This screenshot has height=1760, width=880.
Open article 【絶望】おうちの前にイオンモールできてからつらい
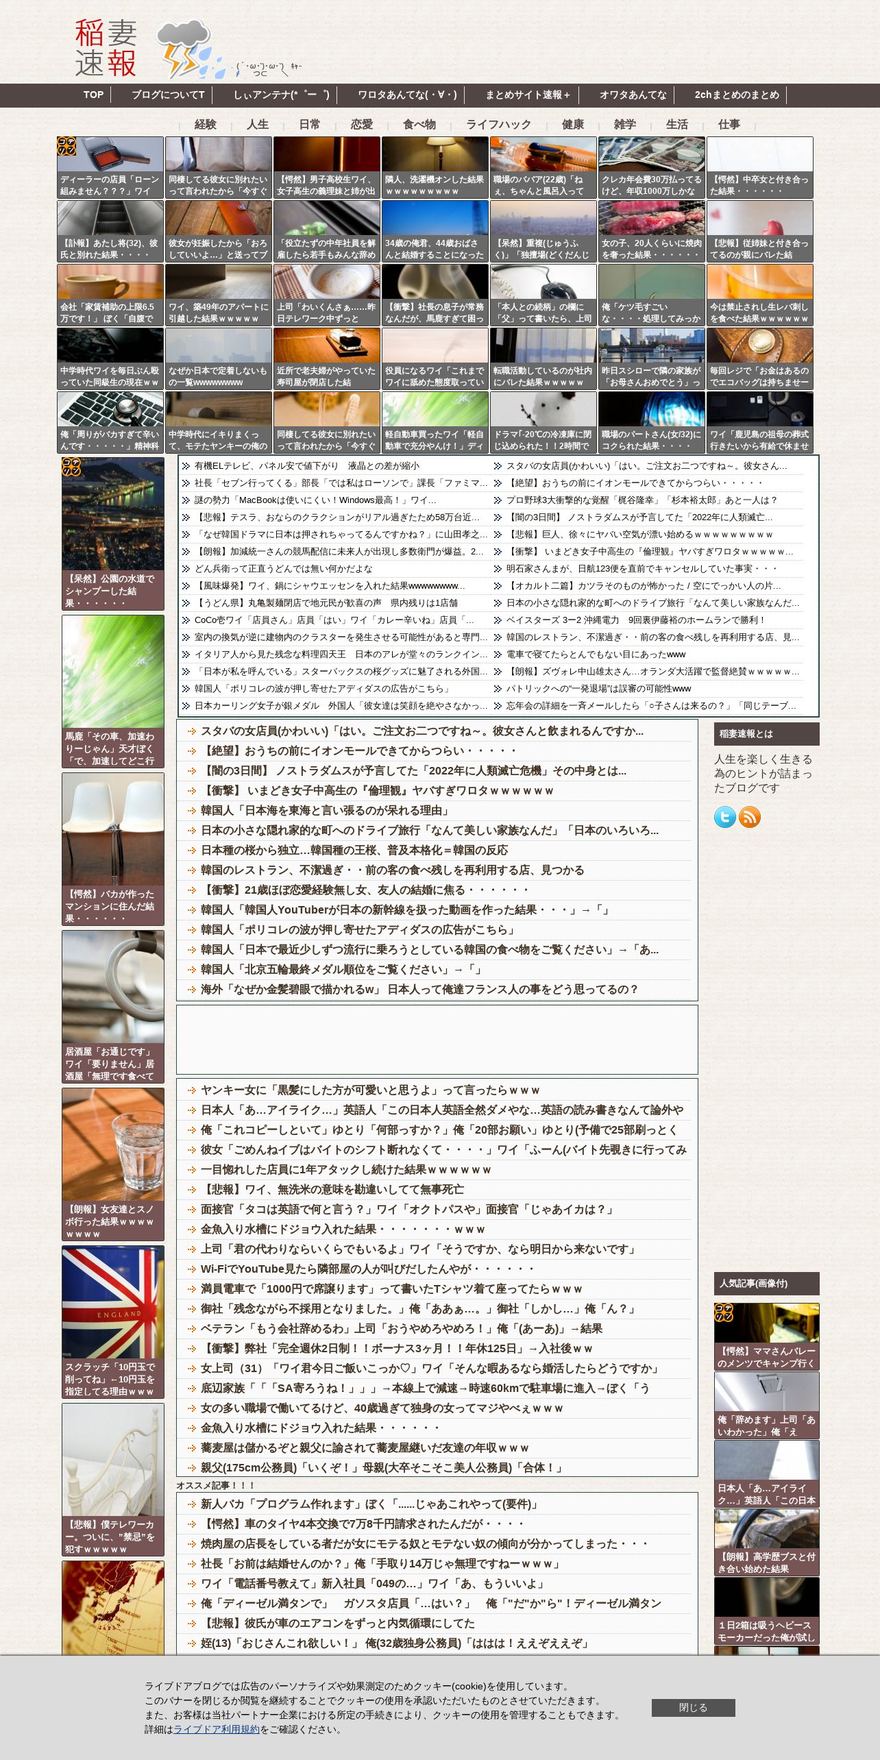358,750
